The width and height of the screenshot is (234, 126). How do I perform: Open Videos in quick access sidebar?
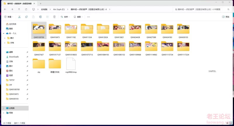tap(9, 75)
